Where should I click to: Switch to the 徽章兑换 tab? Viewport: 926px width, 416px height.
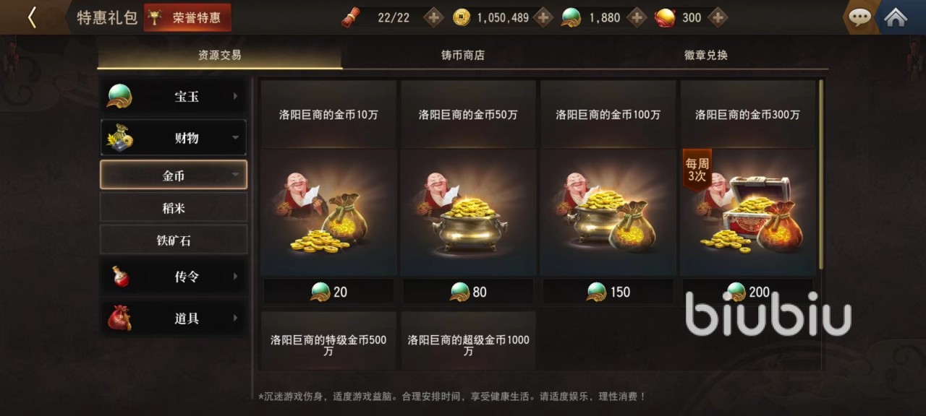(706, 55)
